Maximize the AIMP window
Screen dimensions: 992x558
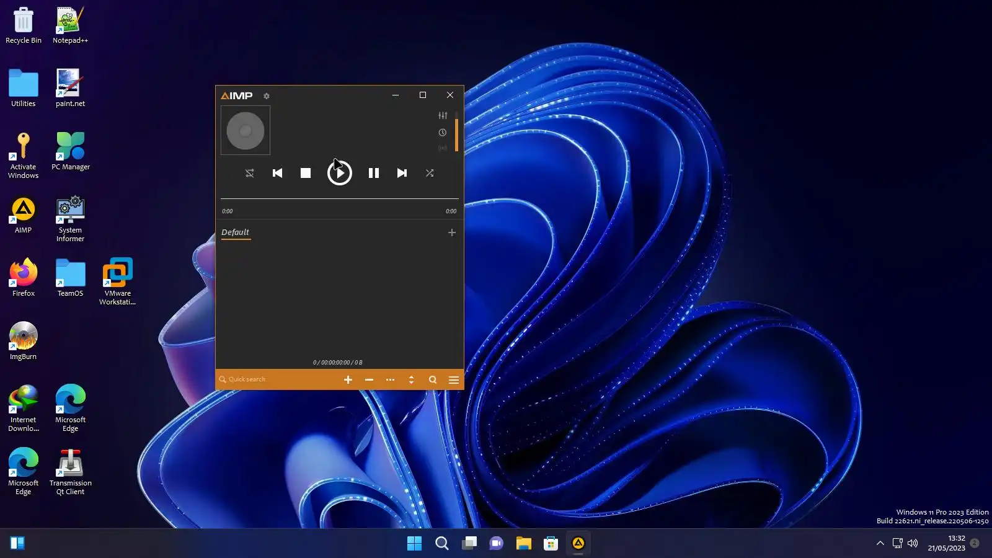tap(423, 95)
